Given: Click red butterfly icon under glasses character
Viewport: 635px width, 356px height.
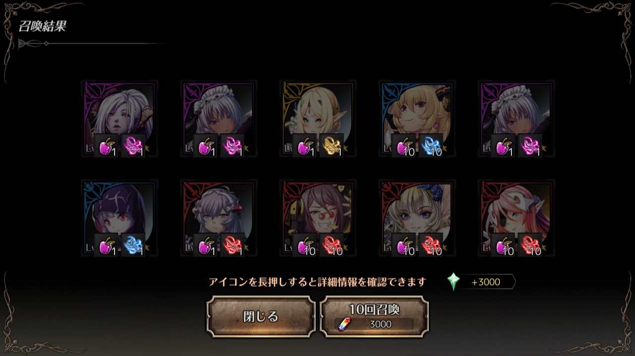Looking at the screenshot, I should tap(331, 245).
